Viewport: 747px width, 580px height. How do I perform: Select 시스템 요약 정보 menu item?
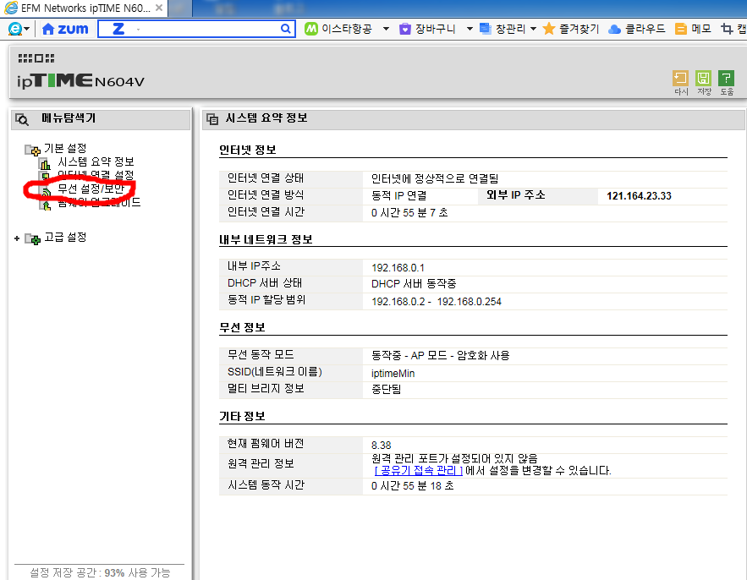click(96, 161)
